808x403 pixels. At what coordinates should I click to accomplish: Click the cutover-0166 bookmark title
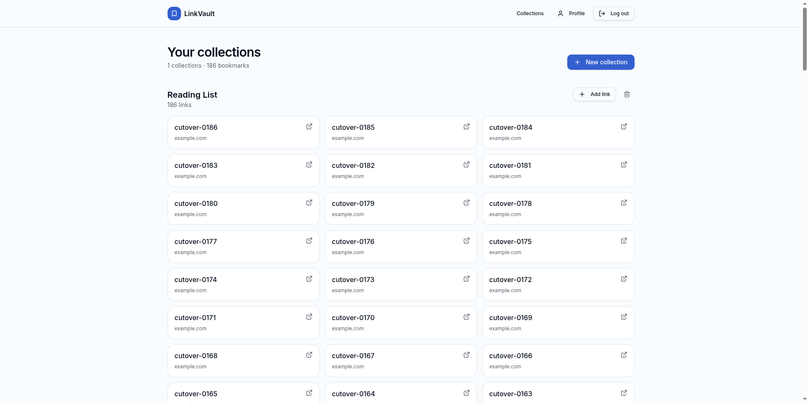511,356
